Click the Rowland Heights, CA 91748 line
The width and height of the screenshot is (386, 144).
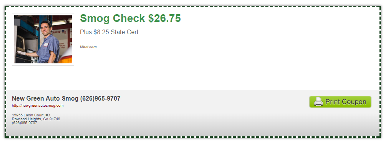coord(36,119)
